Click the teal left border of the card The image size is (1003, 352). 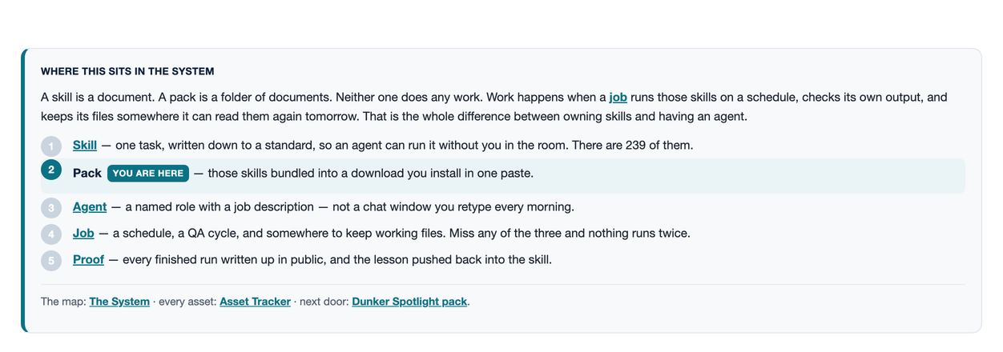23,190
